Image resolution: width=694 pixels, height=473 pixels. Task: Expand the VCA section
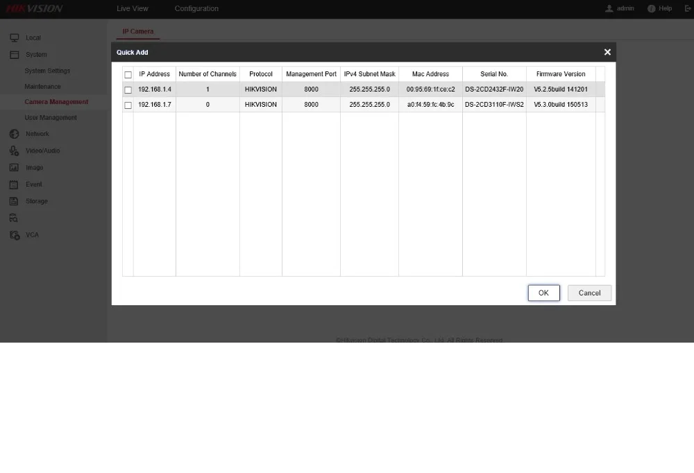[x=32, y=235]
